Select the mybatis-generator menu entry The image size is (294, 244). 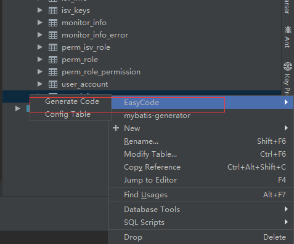click(201, 116)
